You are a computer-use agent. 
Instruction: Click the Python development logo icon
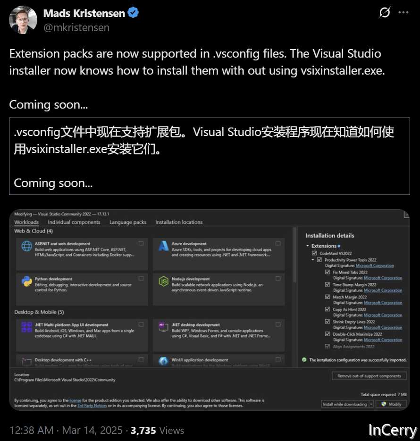coord(26,281)
